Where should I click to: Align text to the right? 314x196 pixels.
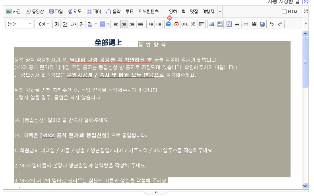(132, 24)
